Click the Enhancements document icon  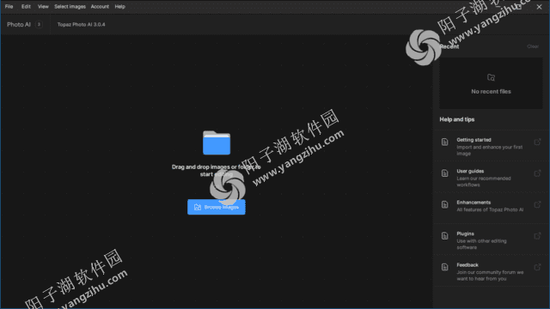coord(445,204)
